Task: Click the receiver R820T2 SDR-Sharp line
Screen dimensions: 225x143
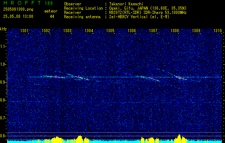Action: point(148,13)
